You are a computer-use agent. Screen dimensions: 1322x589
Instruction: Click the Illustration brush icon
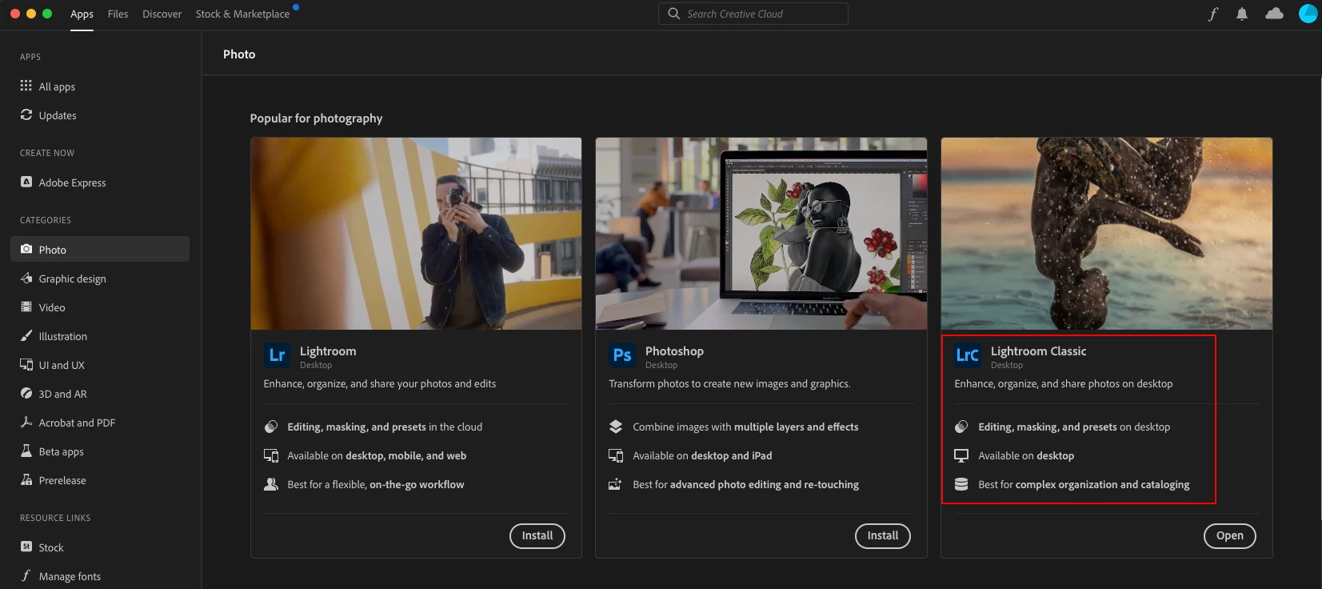coord(26,335)
